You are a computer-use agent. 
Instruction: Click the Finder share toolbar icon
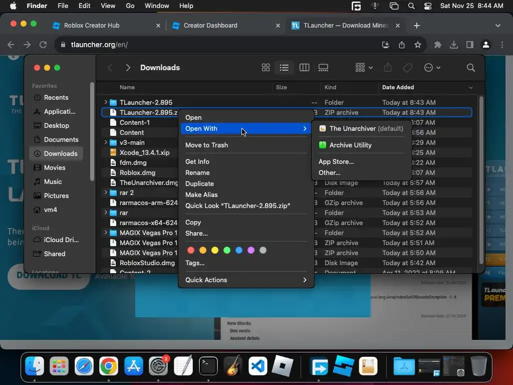(388, 68)
